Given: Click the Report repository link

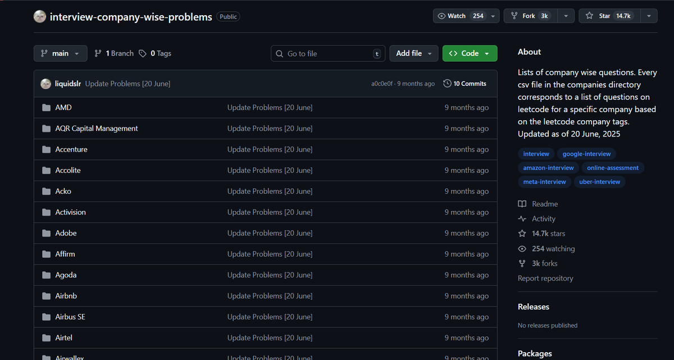Looking at the screenshot, I should click(545, 279).
